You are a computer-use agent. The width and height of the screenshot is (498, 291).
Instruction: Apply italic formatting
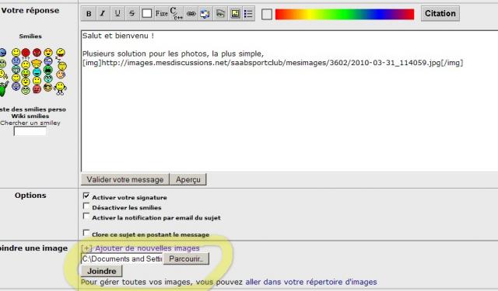coord(103,14)
